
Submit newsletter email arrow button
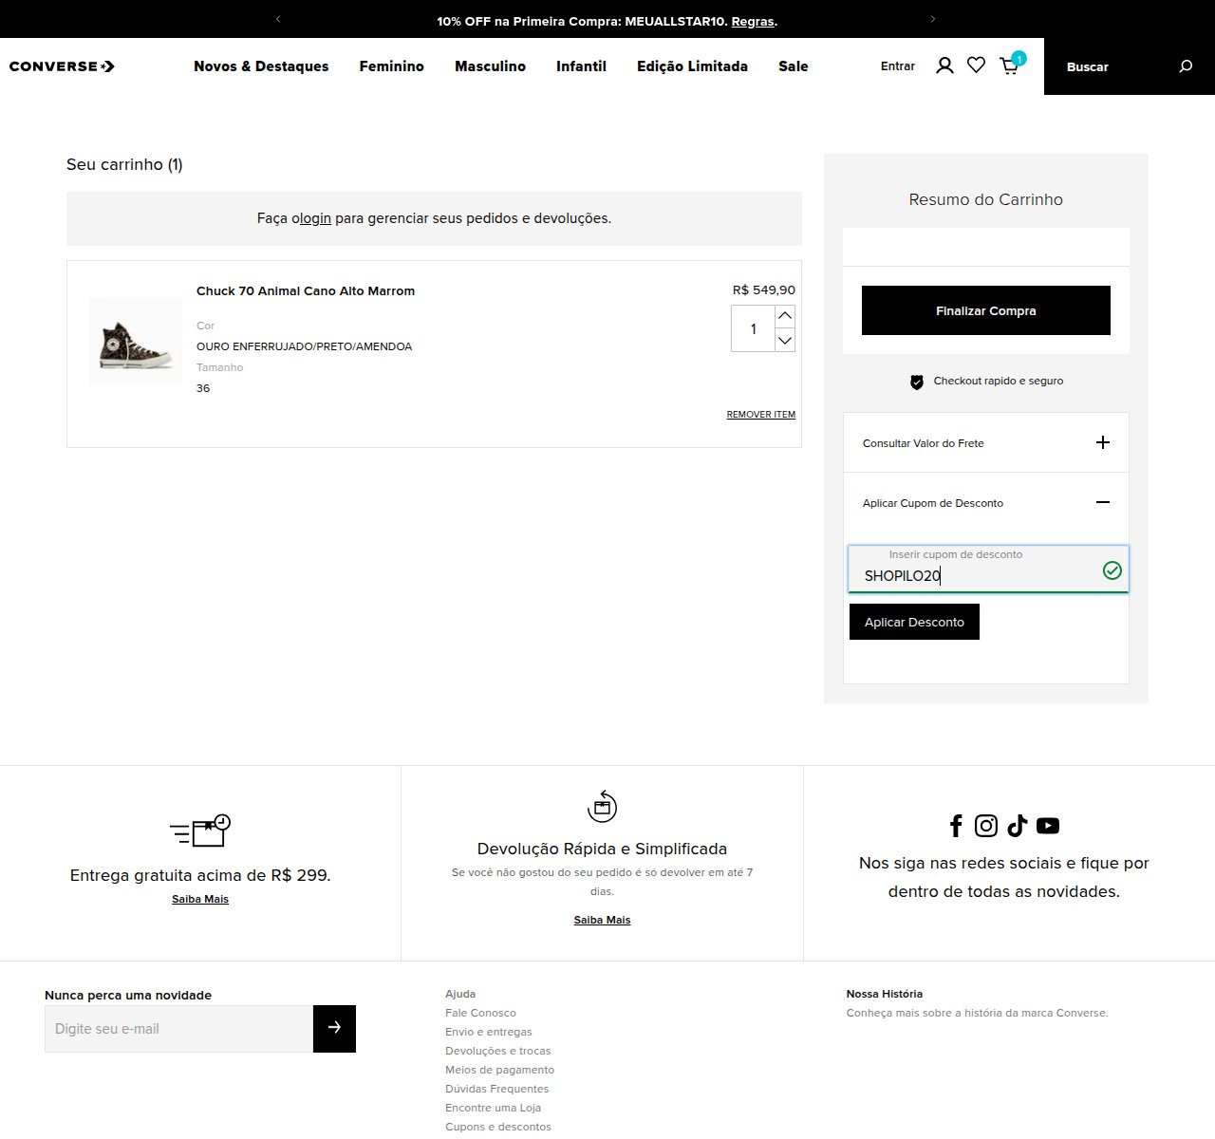tap(334, 1028)
